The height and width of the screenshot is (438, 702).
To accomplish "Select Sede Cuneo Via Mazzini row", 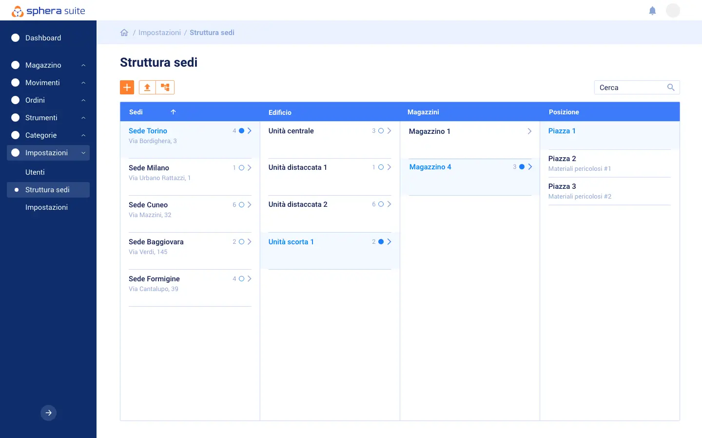I will coord(190,214).
